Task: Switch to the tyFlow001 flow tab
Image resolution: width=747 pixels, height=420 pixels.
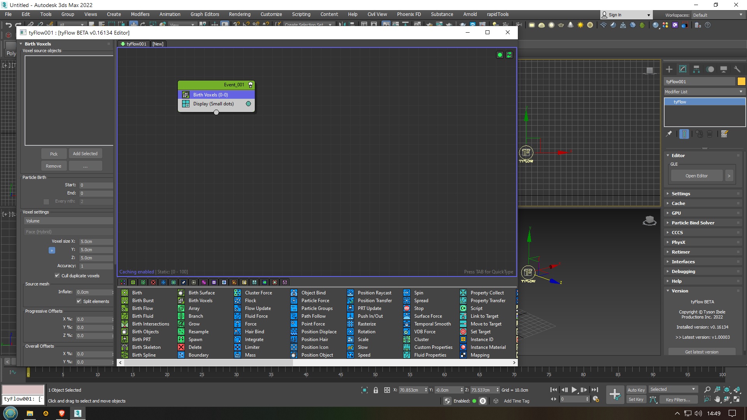Action: (x=133, y=44)
